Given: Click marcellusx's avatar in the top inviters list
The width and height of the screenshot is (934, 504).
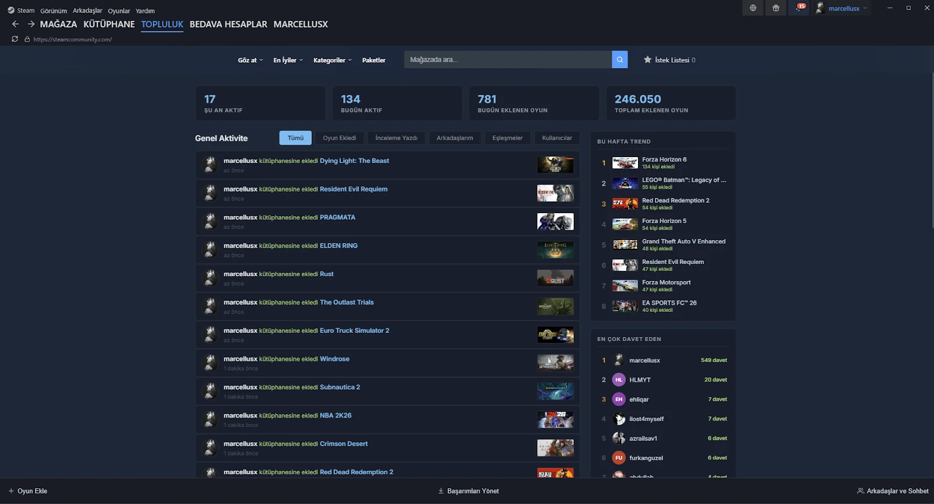Looking at the screenshot, I should (x=619, y=360).
